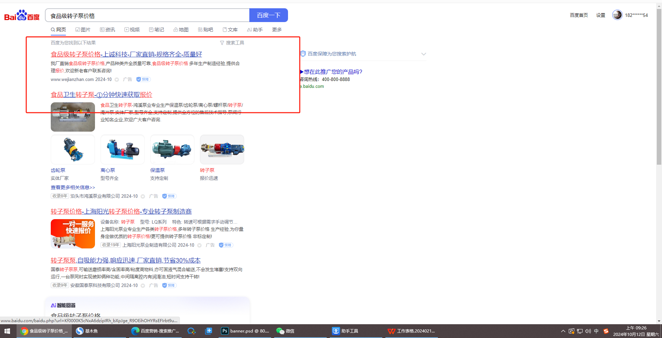Open the 齿轮泵 blue pump thumbnail
The image size is (662, 338).
(73, 150)
